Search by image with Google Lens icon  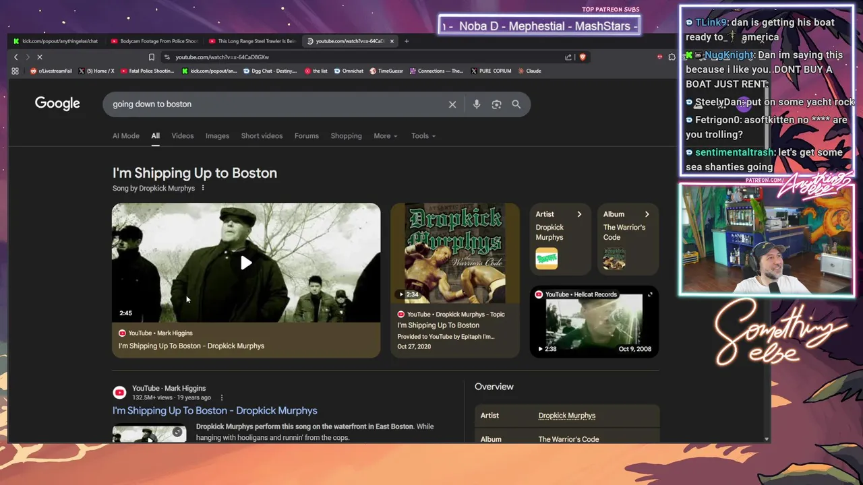pyautogui.click(x=496, y=104)
